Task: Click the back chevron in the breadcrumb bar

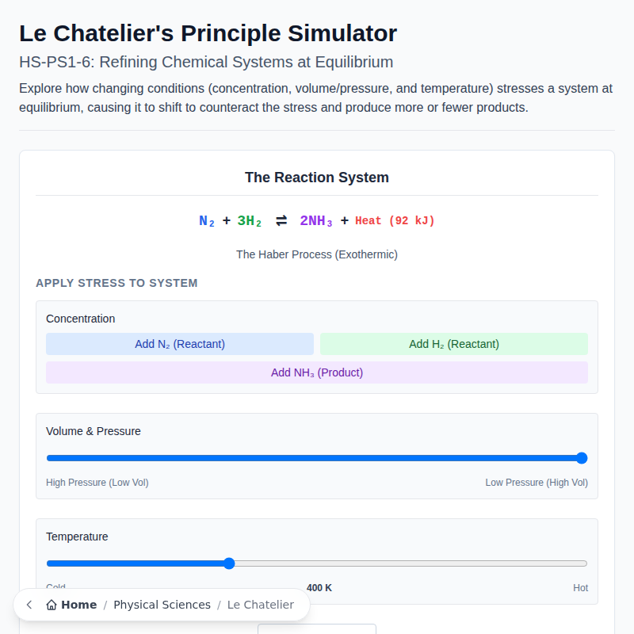Action: (29, 605)
